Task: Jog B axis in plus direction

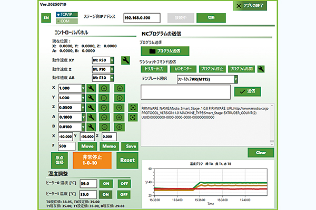Action: pos(120,127)
